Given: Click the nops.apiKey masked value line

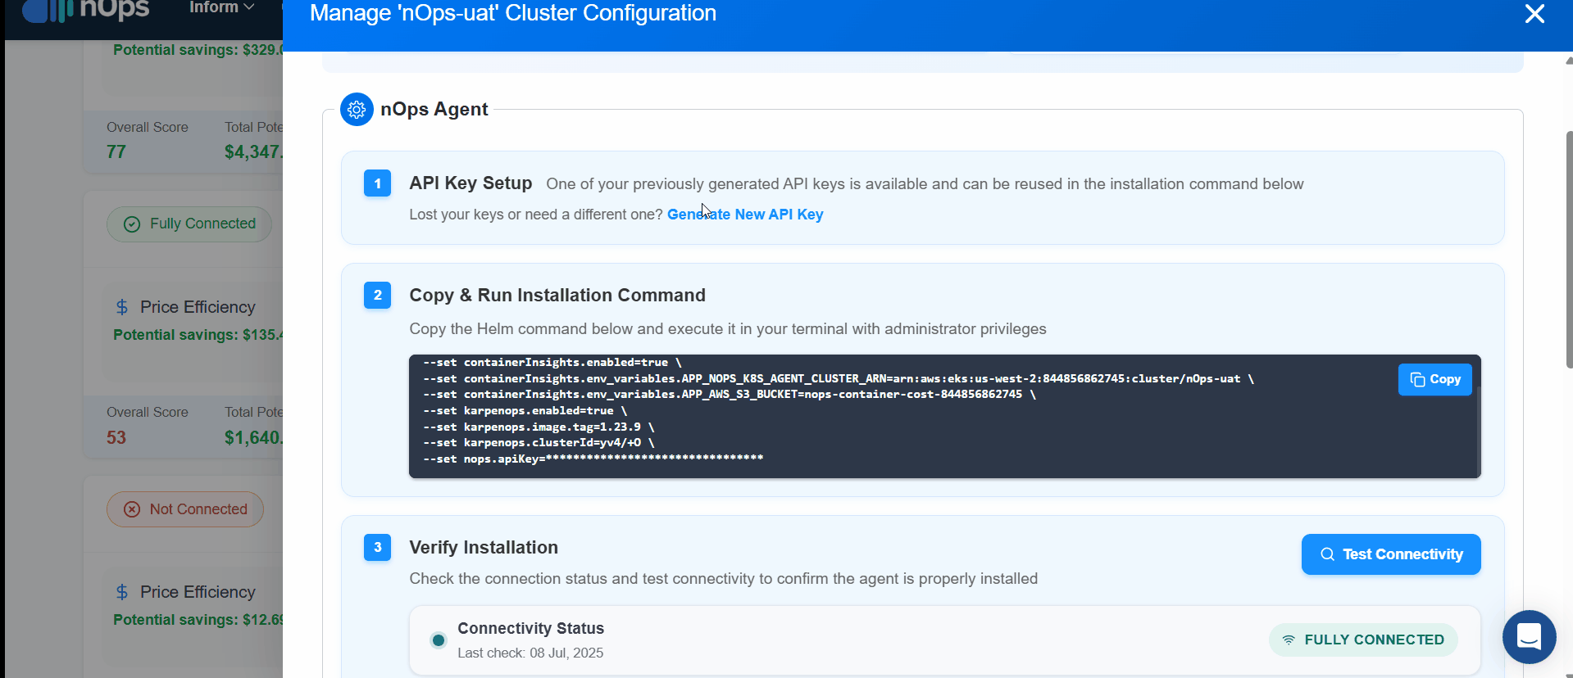Looking at the screenshot, I should point(593,459).
